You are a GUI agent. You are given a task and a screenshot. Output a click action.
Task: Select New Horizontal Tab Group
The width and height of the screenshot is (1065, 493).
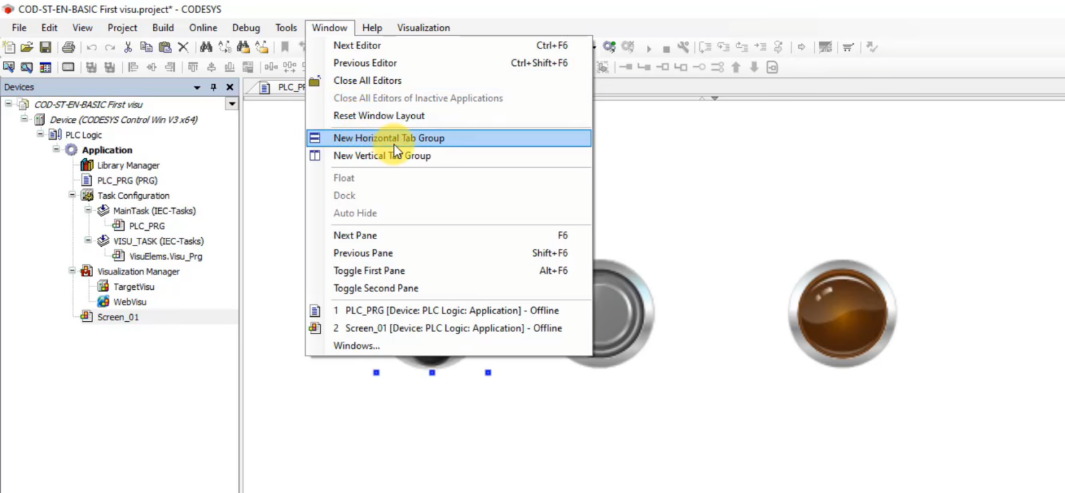pyautogui.click(x=388, y=138)
